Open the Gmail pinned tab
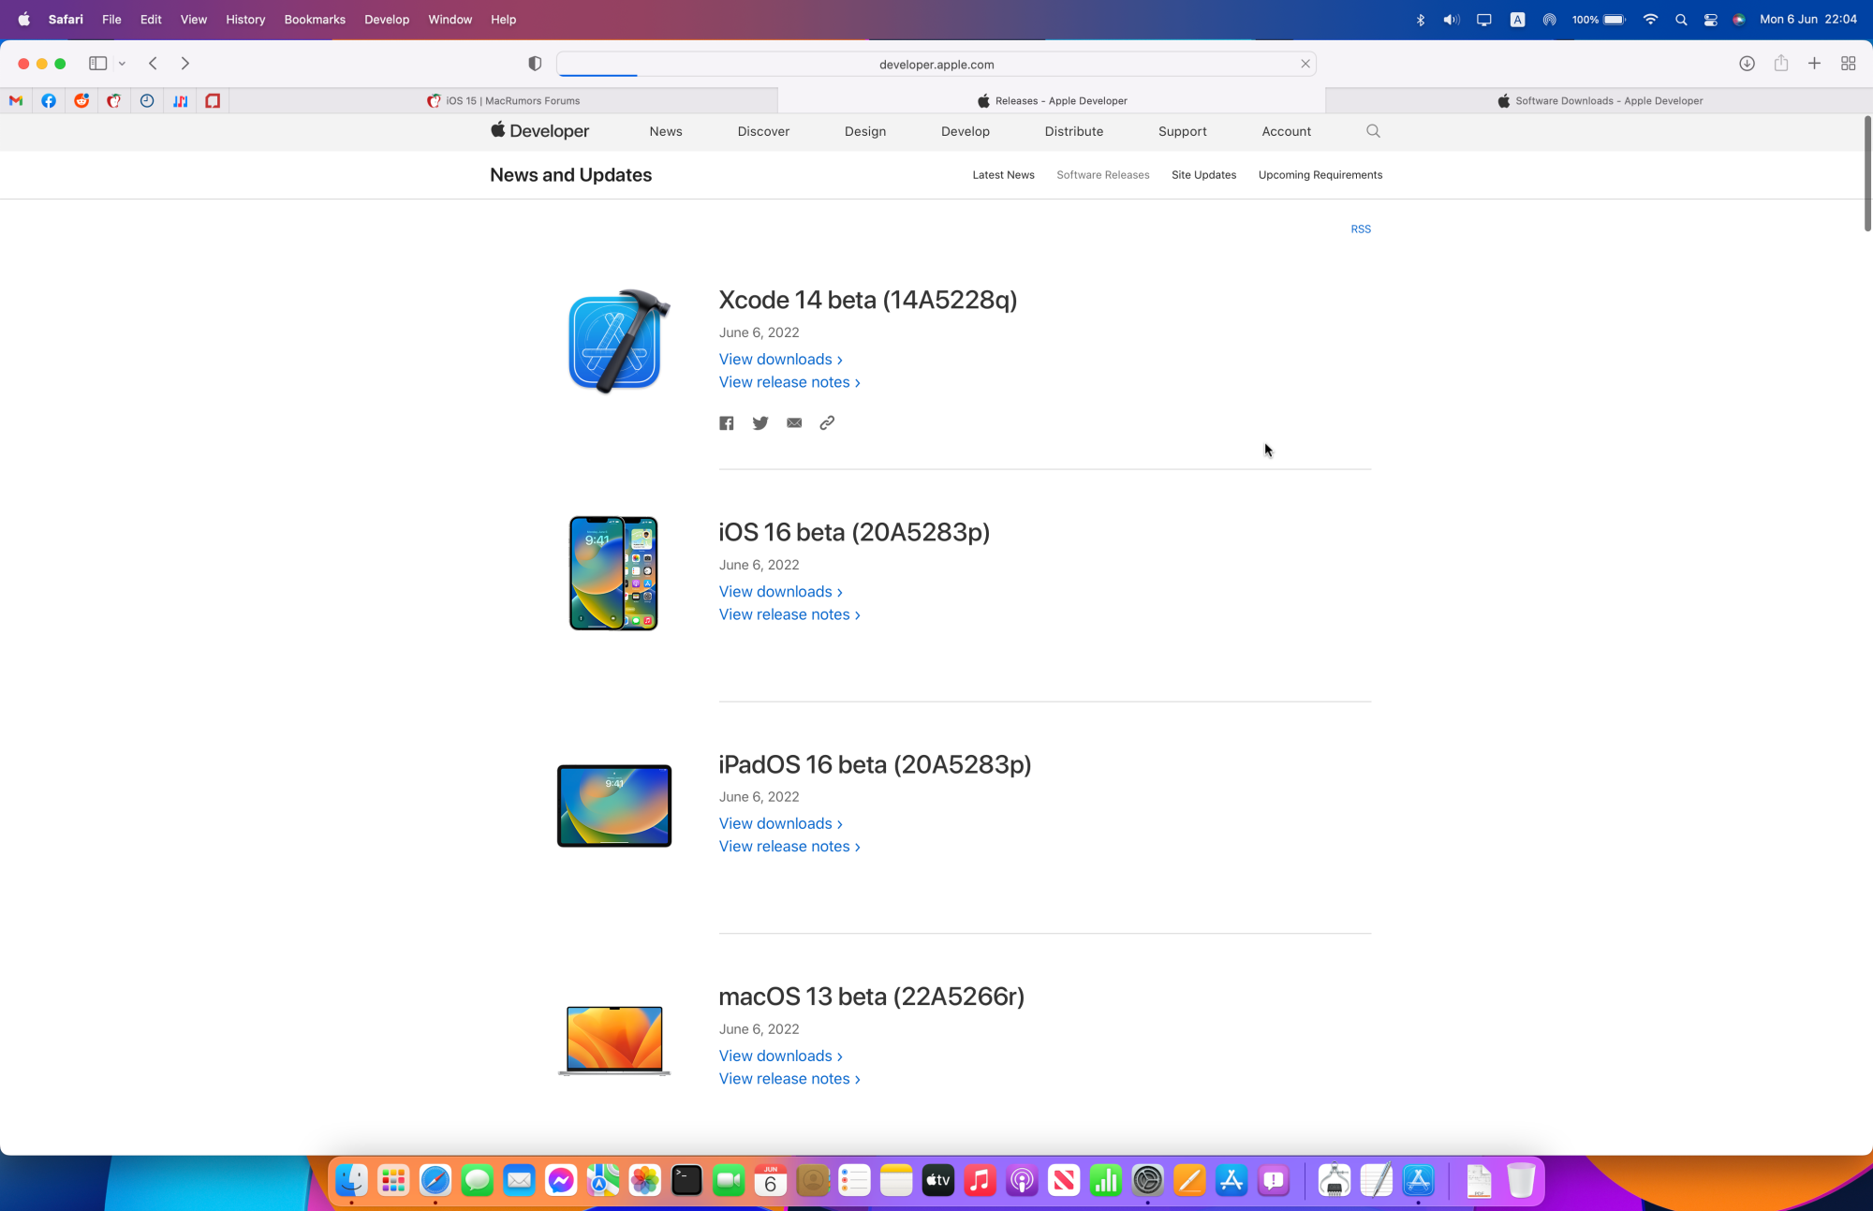1873x1211 pixels. click(x=16, y=101)
